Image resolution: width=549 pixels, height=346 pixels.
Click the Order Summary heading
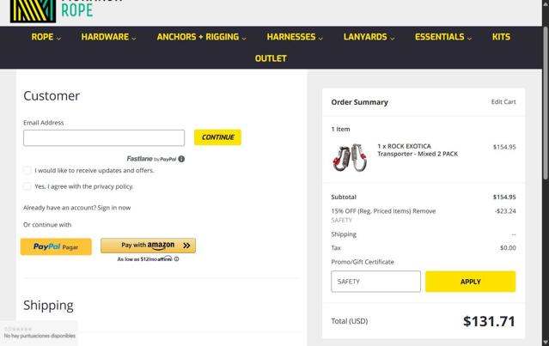click(x=360, y=102)
